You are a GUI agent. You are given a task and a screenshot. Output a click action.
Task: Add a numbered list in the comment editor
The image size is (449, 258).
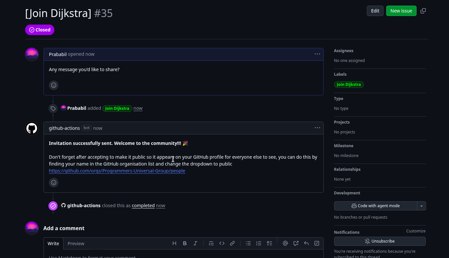259,243
